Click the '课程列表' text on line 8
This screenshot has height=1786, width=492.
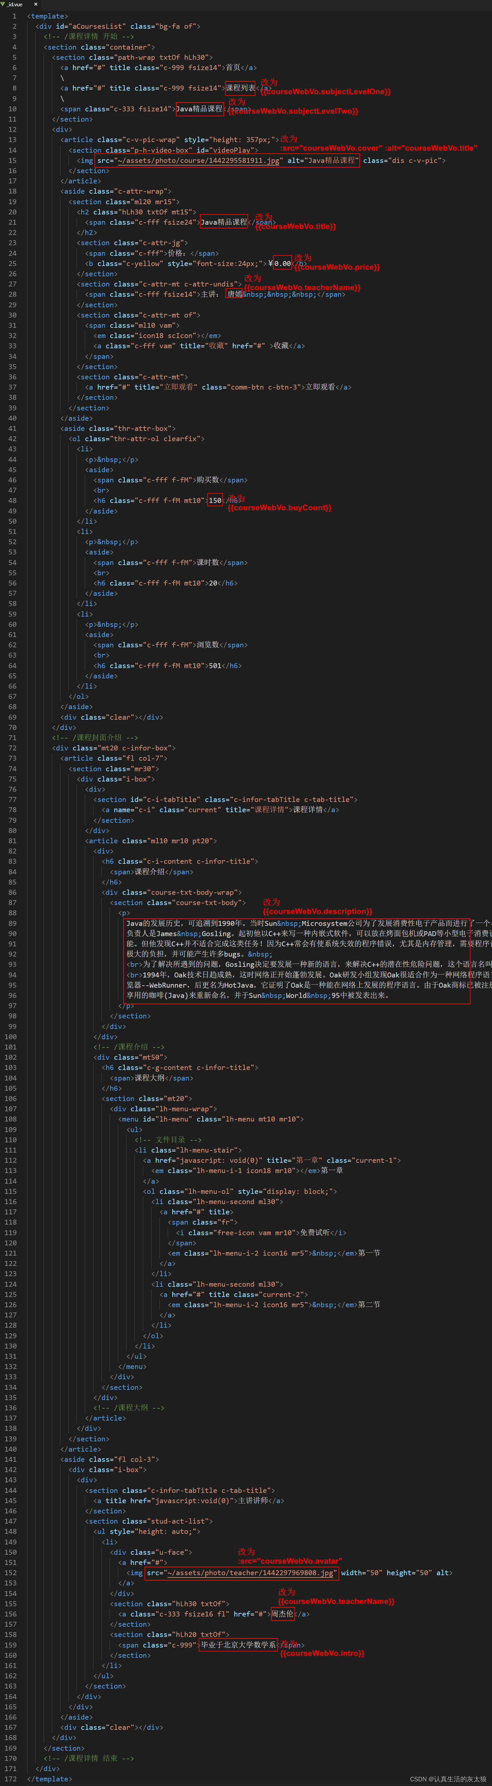(x=240, y=88)
